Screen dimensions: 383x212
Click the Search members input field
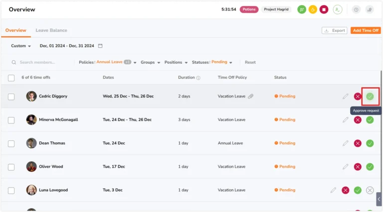(41, 62)
